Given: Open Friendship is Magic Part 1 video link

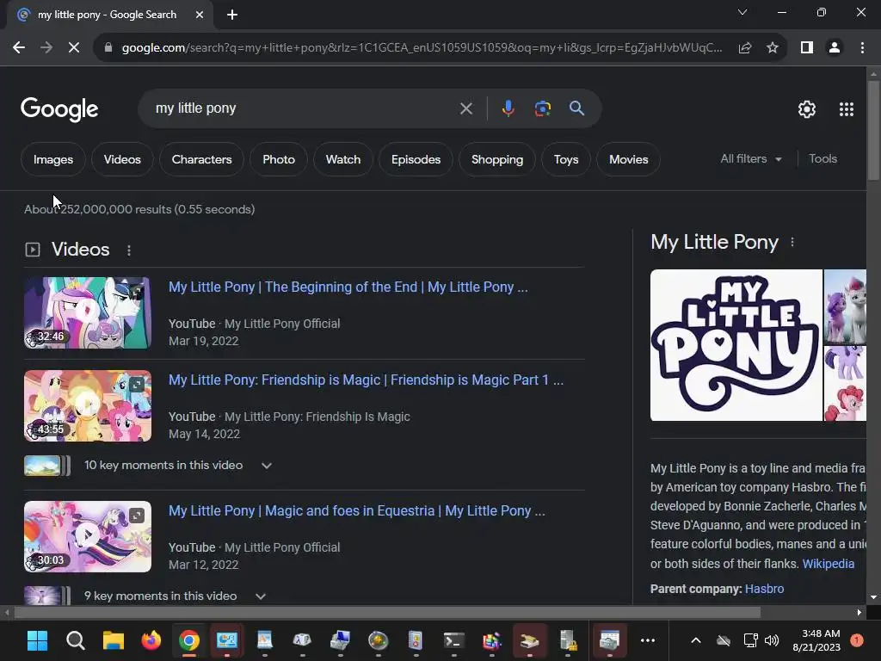Looking at the screenshot, I should coord(366,380).
